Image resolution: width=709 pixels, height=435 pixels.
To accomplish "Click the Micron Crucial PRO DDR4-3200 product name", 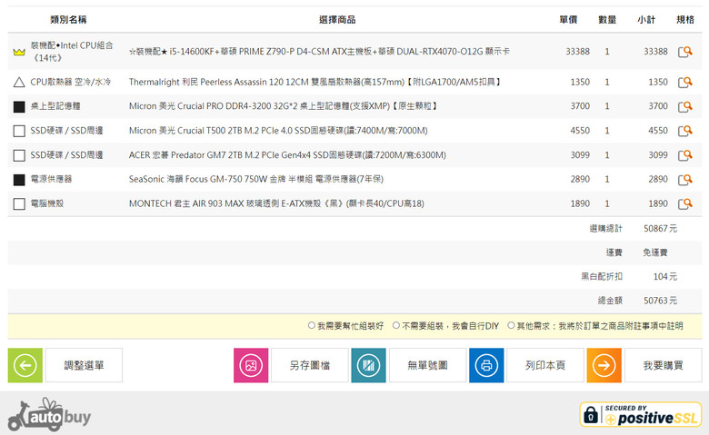I will (x=284, y=106).
